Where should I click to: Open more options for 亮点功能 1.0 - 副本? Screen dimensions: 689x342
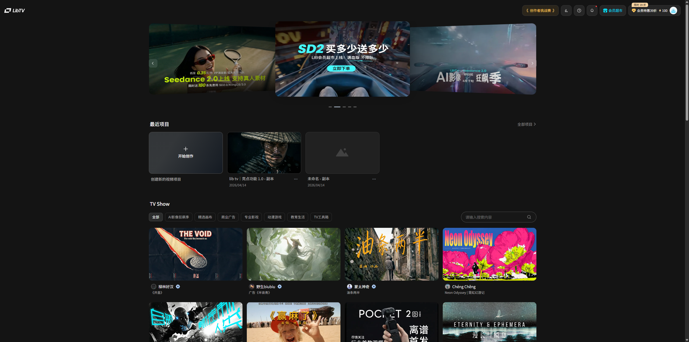coord(296,179)
